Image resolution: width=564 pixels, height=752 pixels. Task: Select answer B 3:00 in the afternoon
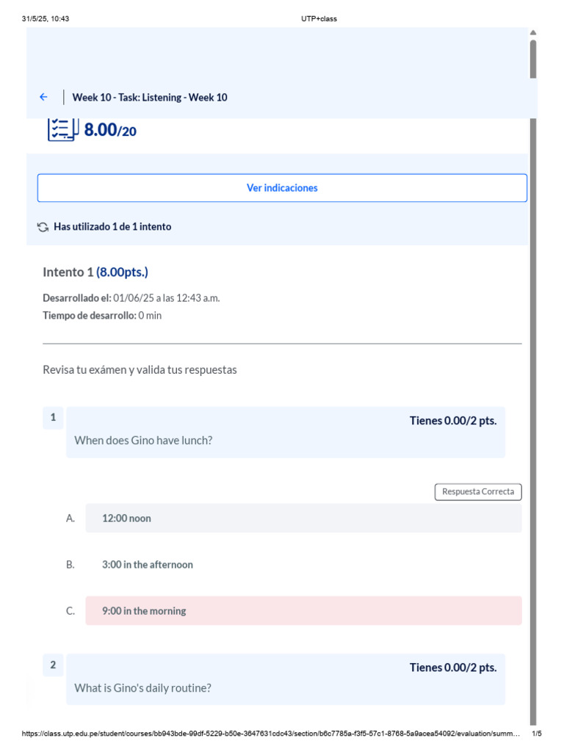coord(303,565)
